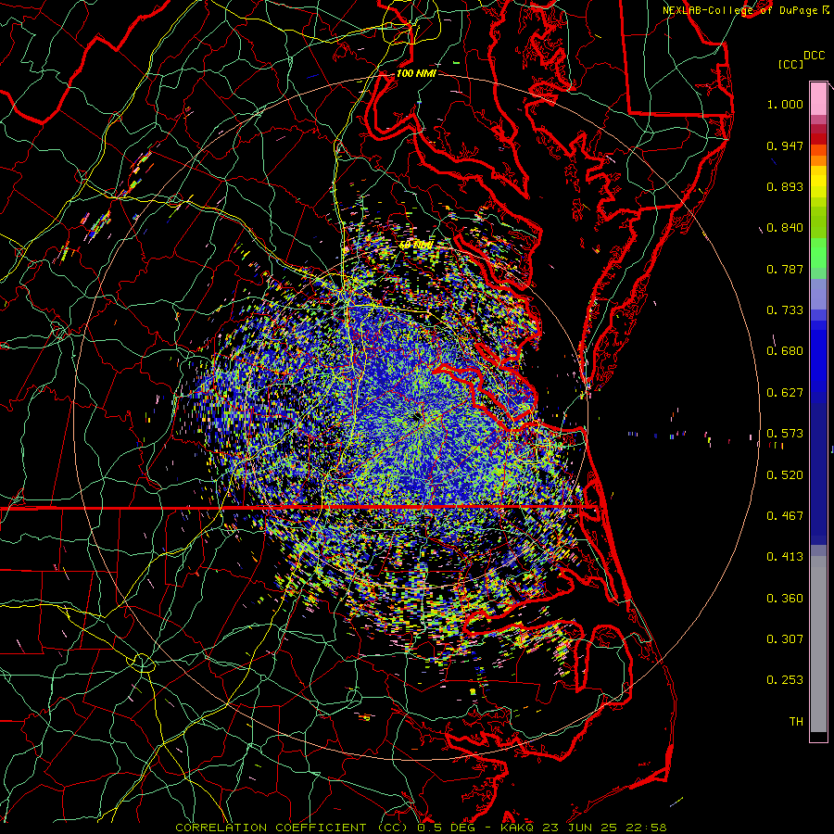Click the 0.360 legend value
834x834 pixels.
click(x=785, y=599)
